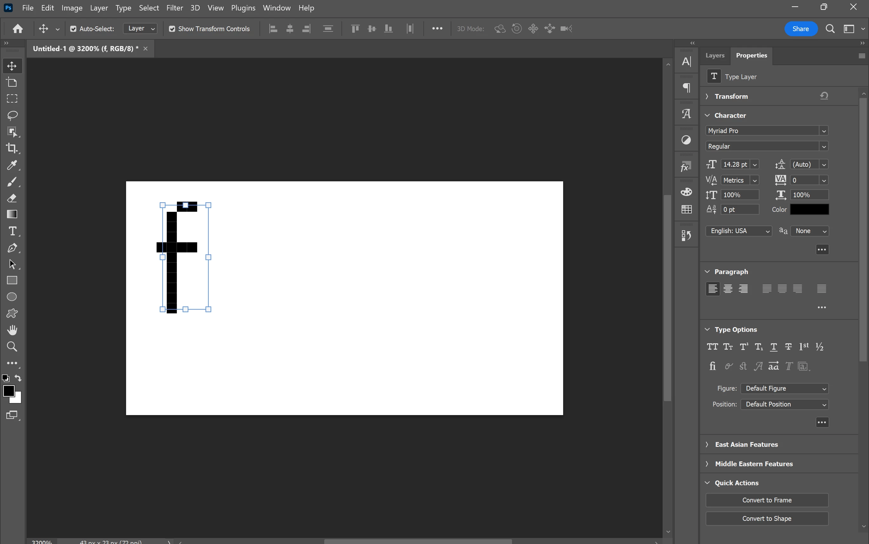
Task: Click the font size field 14.28 pt
Action: [x=735, y=165]
